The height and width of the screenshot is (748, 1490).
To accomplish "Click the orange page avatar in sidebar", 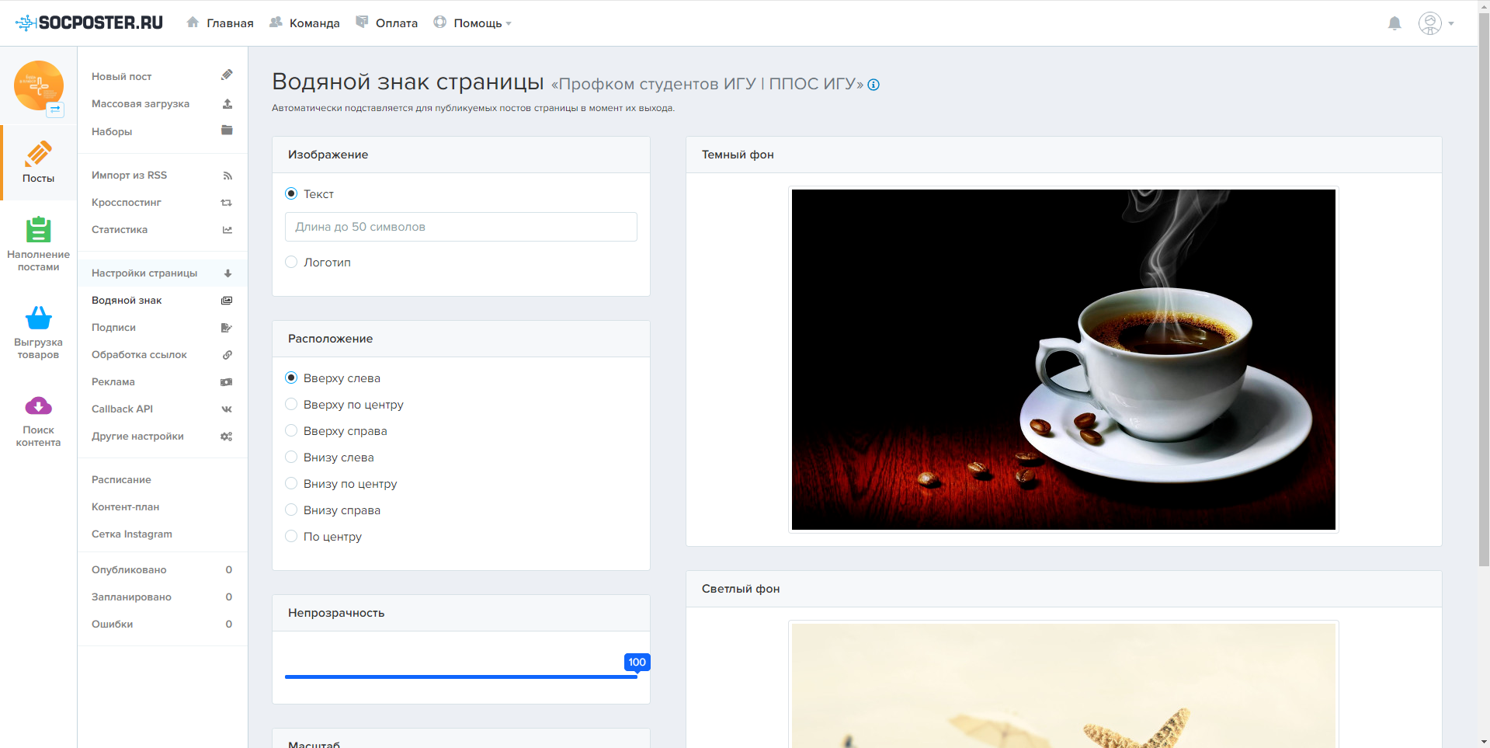I will click(x=38, y=85).
